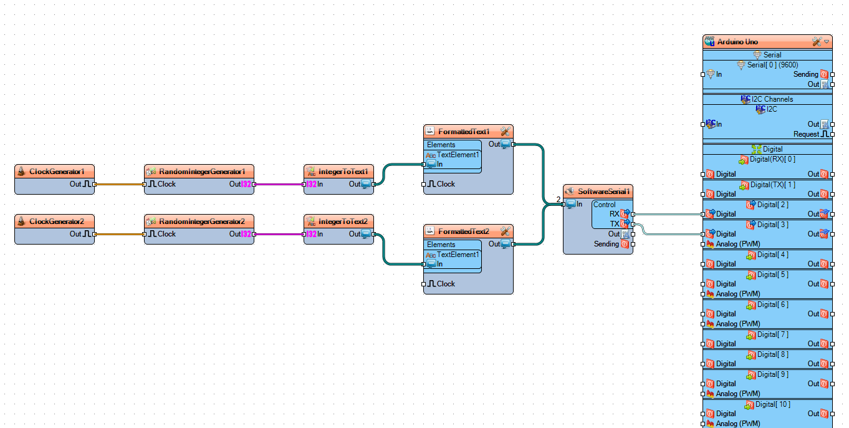The image size is (849, 428).
Task: Toggle the Sending pin on Serial[0]
Action: pyautogui.click(x=824, y=74)
